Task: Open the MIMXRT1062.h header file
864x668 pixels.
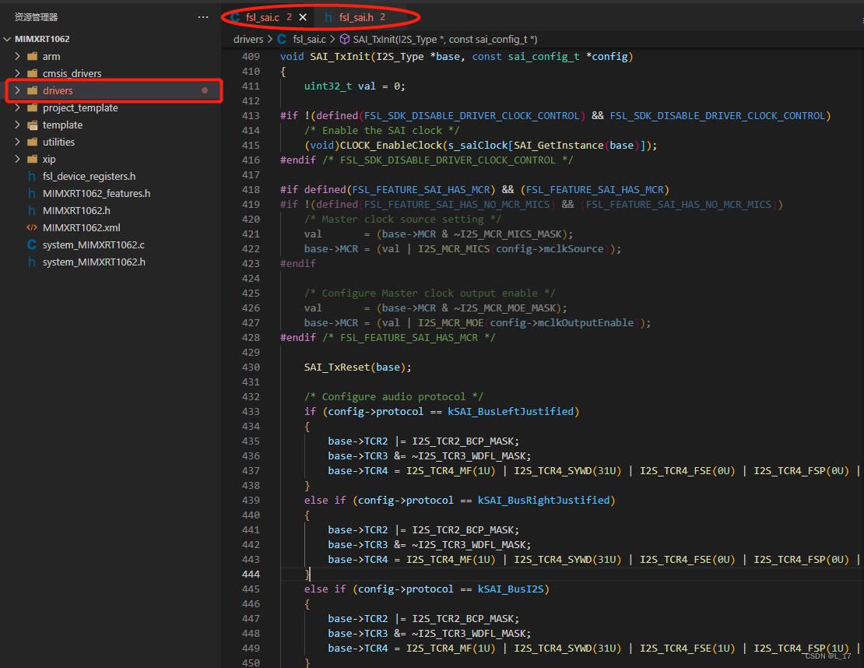Action: coord(76,210)
